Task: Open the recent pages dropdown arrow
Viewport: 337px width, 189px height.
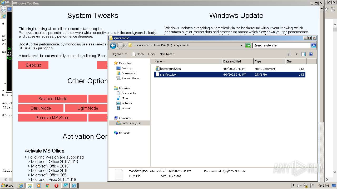Action: pyautogui.click(x=125, y=45)
